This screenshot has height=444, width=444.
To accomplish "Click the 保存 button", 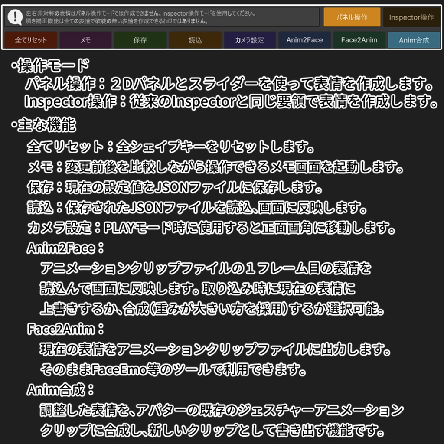I will (x=140, y=40).
